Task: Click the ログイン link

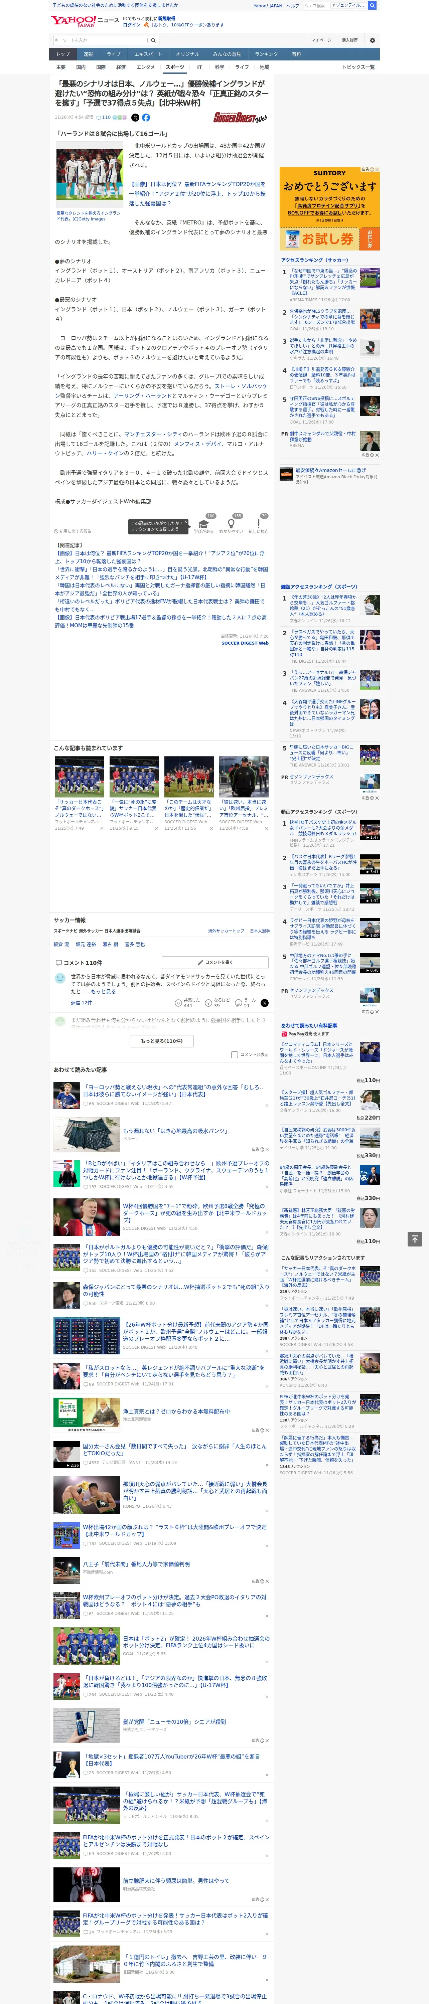Action: tap(132, 25)
